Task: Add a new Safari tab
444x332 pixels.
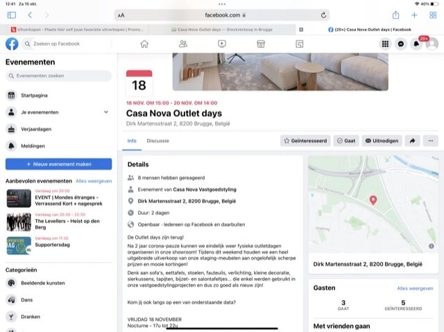Action: (414, 15)
